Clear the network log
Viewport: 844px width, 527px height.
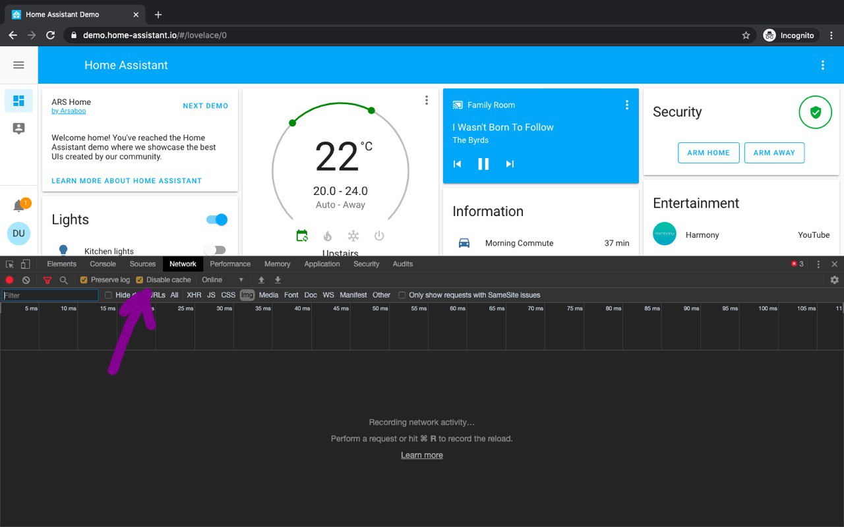tap(26, 280)
